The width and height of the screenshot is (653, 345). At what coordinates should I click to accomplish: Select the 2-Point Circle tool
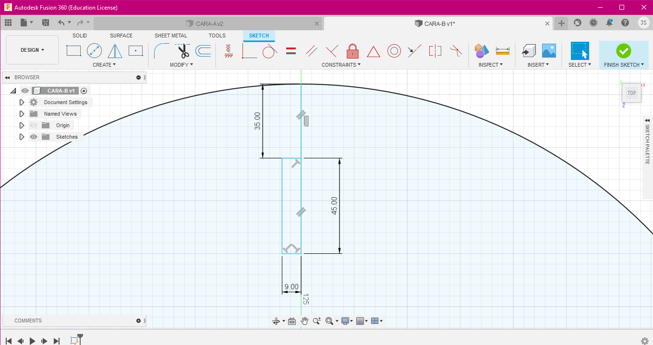click(94, 50)
